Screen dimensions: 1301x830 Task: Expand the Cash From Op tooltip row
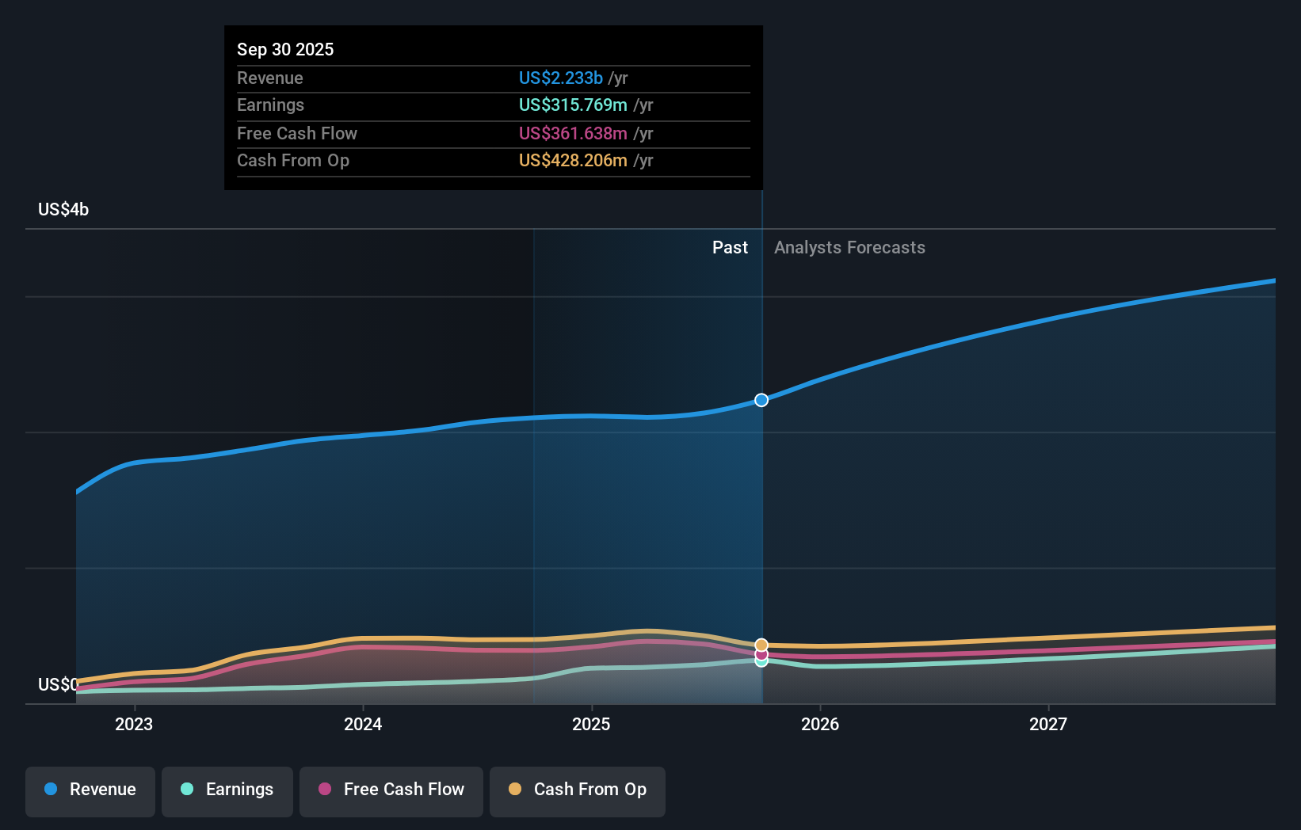493,160
